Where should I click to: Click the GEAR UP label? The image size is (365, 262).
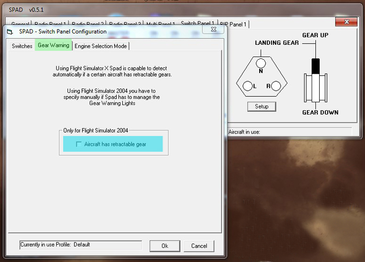point(315,35)
